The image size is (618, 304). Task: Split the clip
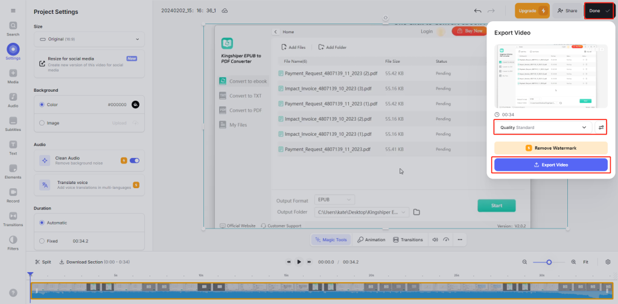pos(43,262)
